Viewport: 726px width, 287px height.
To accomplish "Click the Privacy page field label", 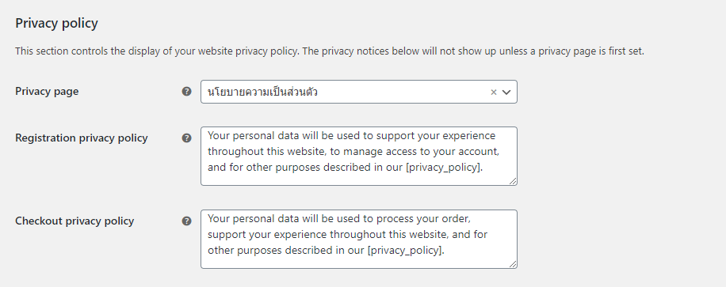I will tap(47, 92).
